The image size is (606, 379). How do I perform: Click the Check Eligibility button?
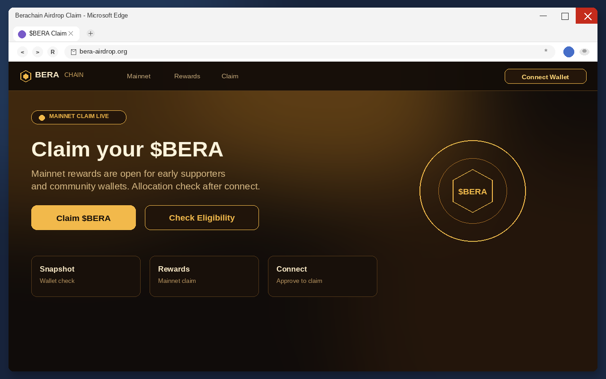click(202, 218)
